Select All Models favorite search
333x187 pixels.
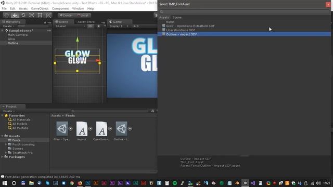20,124
